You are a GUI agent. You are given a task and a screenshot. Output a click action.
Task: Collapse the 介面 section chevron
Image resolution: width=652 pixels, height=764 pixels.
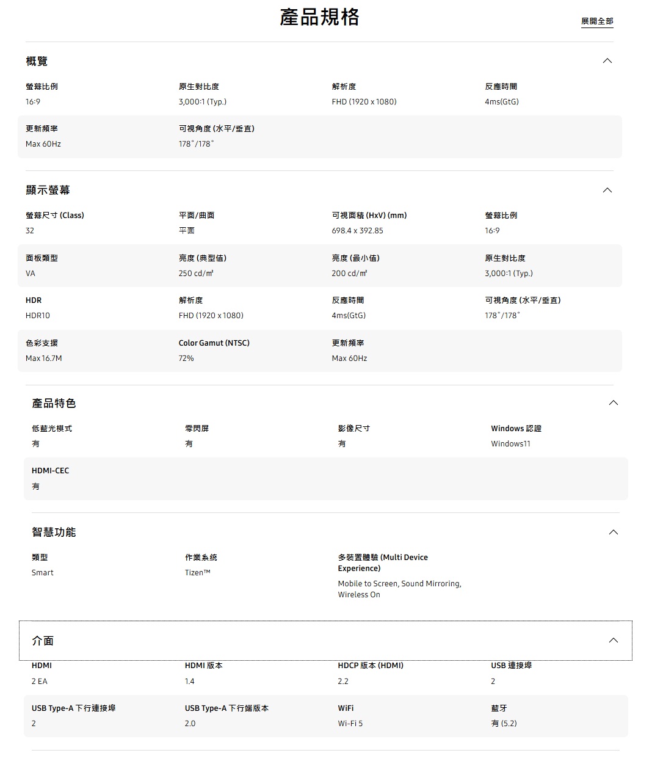[x=613, y=641]
